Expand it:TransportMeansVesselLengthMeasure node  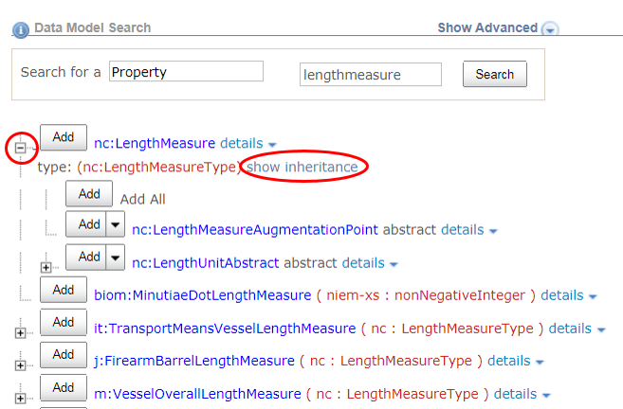pos(20,333)
